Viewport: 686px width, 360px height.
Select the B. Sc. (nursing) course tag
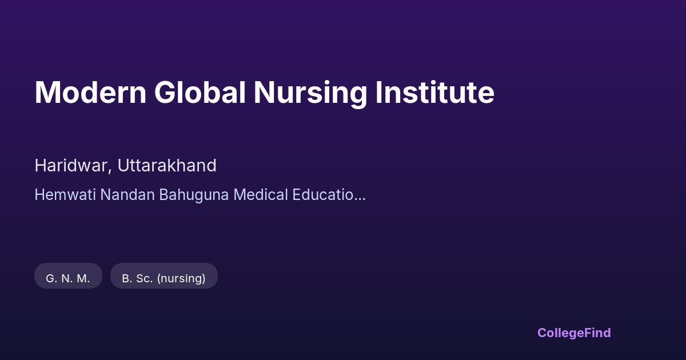(163, 278)
